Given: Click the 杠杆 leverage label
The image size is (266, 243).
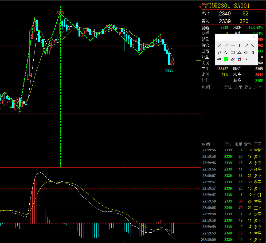Looking at the screenshot, I should pyautogui.click(x=205, y=80).
